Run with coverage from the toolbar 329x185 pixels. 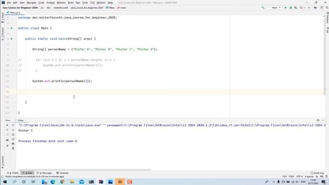296,8
